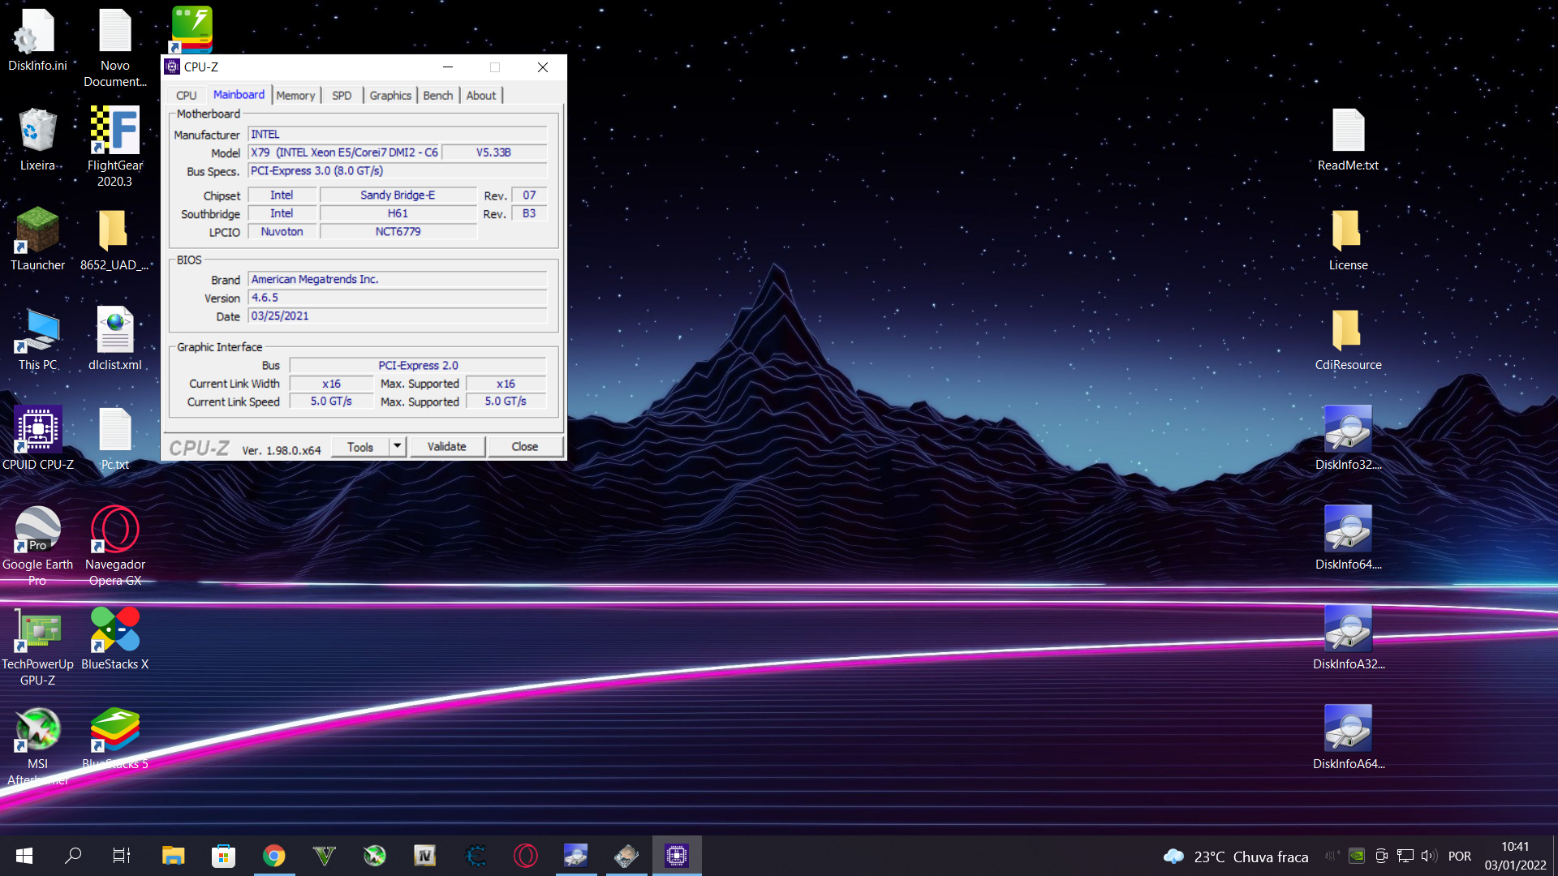
Task: Launch DiskInfo64 executable icon
Action: click(1348, 539)
